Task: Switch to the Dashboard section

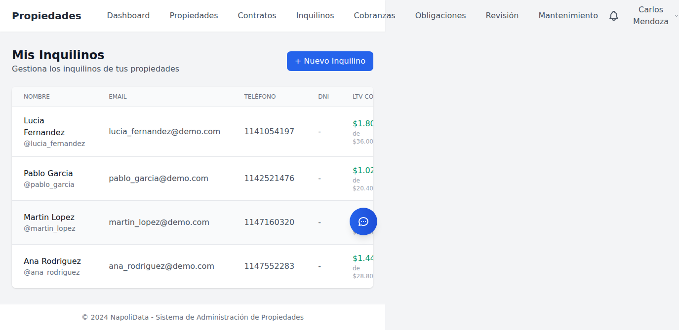Action: (x=128, y=15)
